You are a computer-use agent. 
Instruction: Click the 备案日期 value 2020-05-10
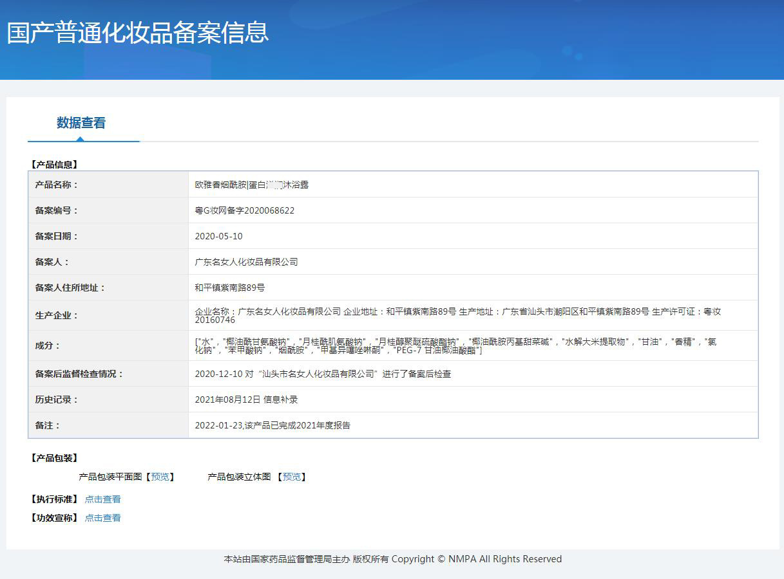point(218,236)
